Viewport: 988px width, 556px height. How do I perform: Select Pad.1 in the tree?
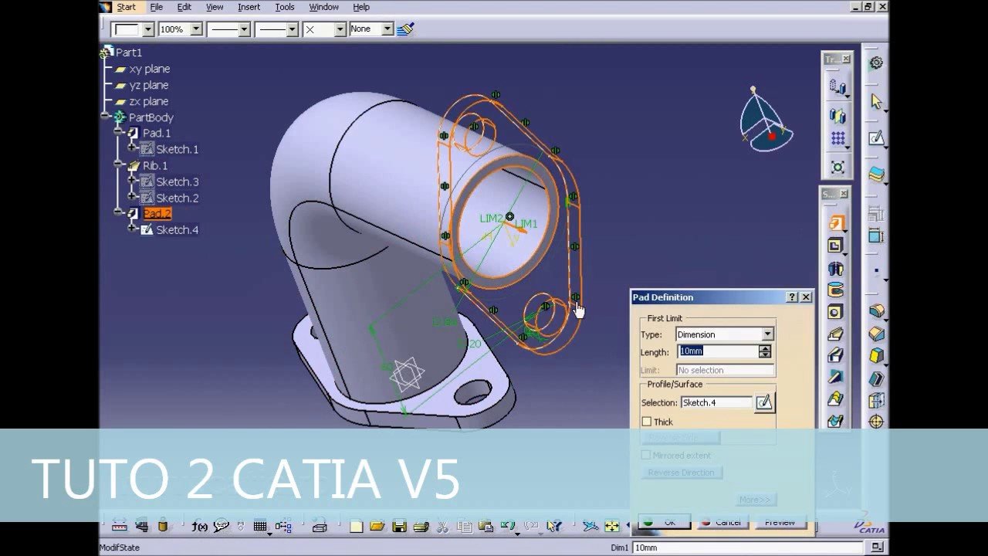click(x=157, y=133)
